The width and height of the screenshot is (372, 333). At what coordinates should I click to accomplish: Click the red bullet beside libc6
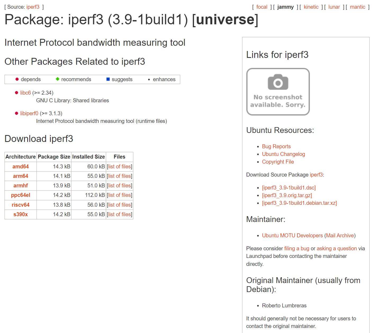[x=16, y=93]
